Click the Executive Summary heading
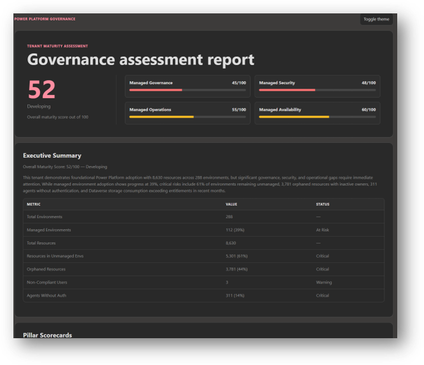Screen dimensions: 424x365 pos(52,156)
